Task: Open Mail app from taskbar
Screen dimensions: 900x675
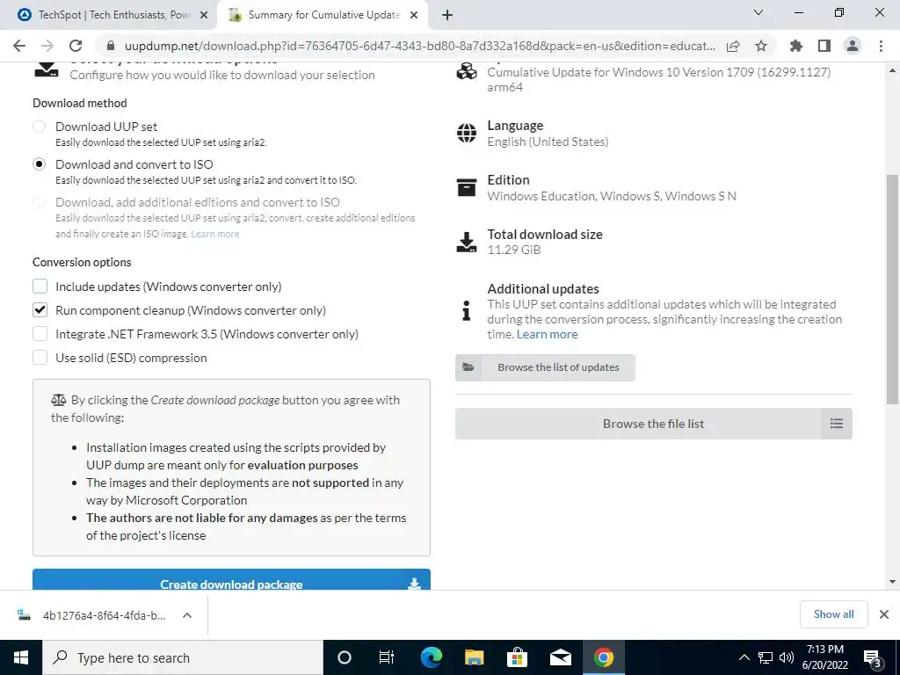Action: point(560,657)
